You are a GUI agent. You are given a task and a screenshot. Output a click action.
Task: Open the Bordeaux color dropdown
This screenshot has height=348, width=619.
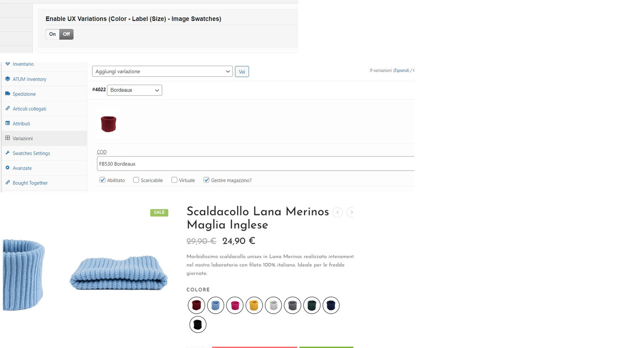(134, 90)
